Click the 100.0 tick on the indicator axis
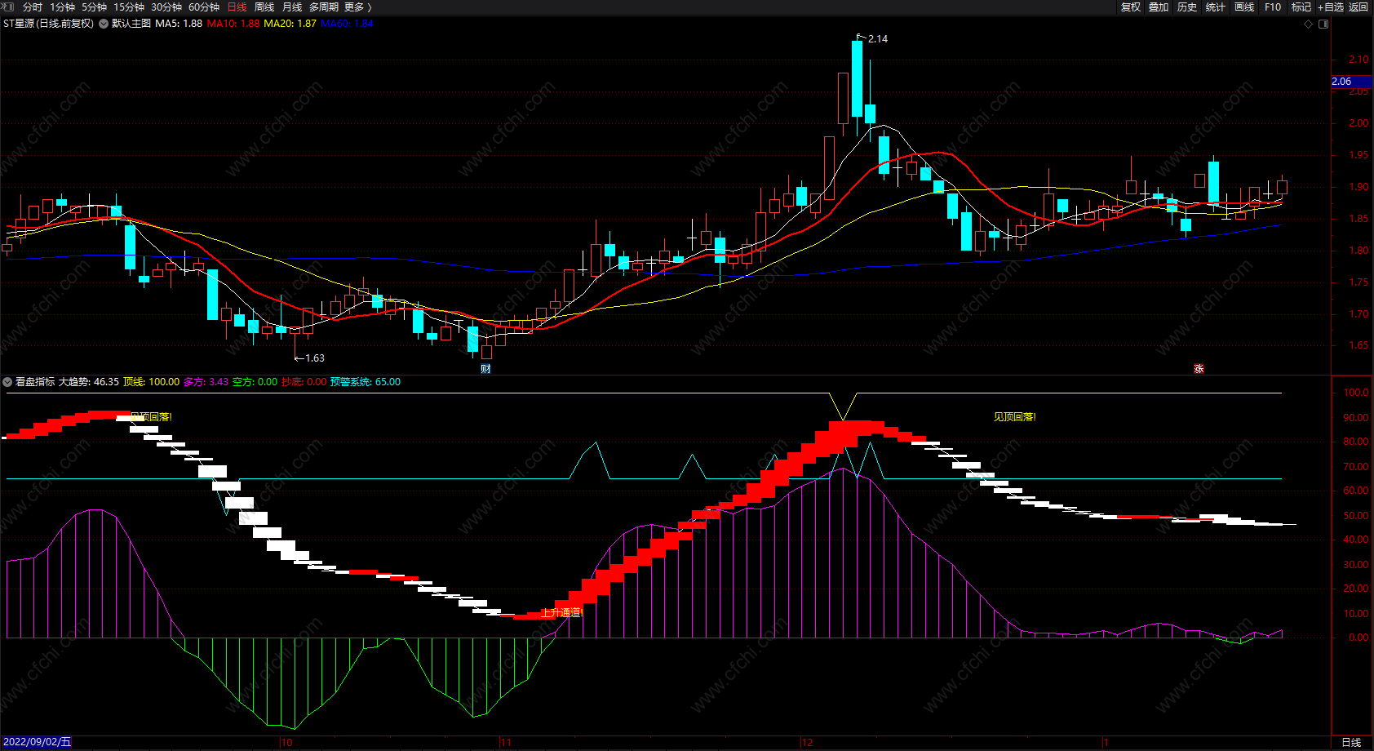Image resolution: width=1374 pixels, height=751 pixels. (1356, 393)
